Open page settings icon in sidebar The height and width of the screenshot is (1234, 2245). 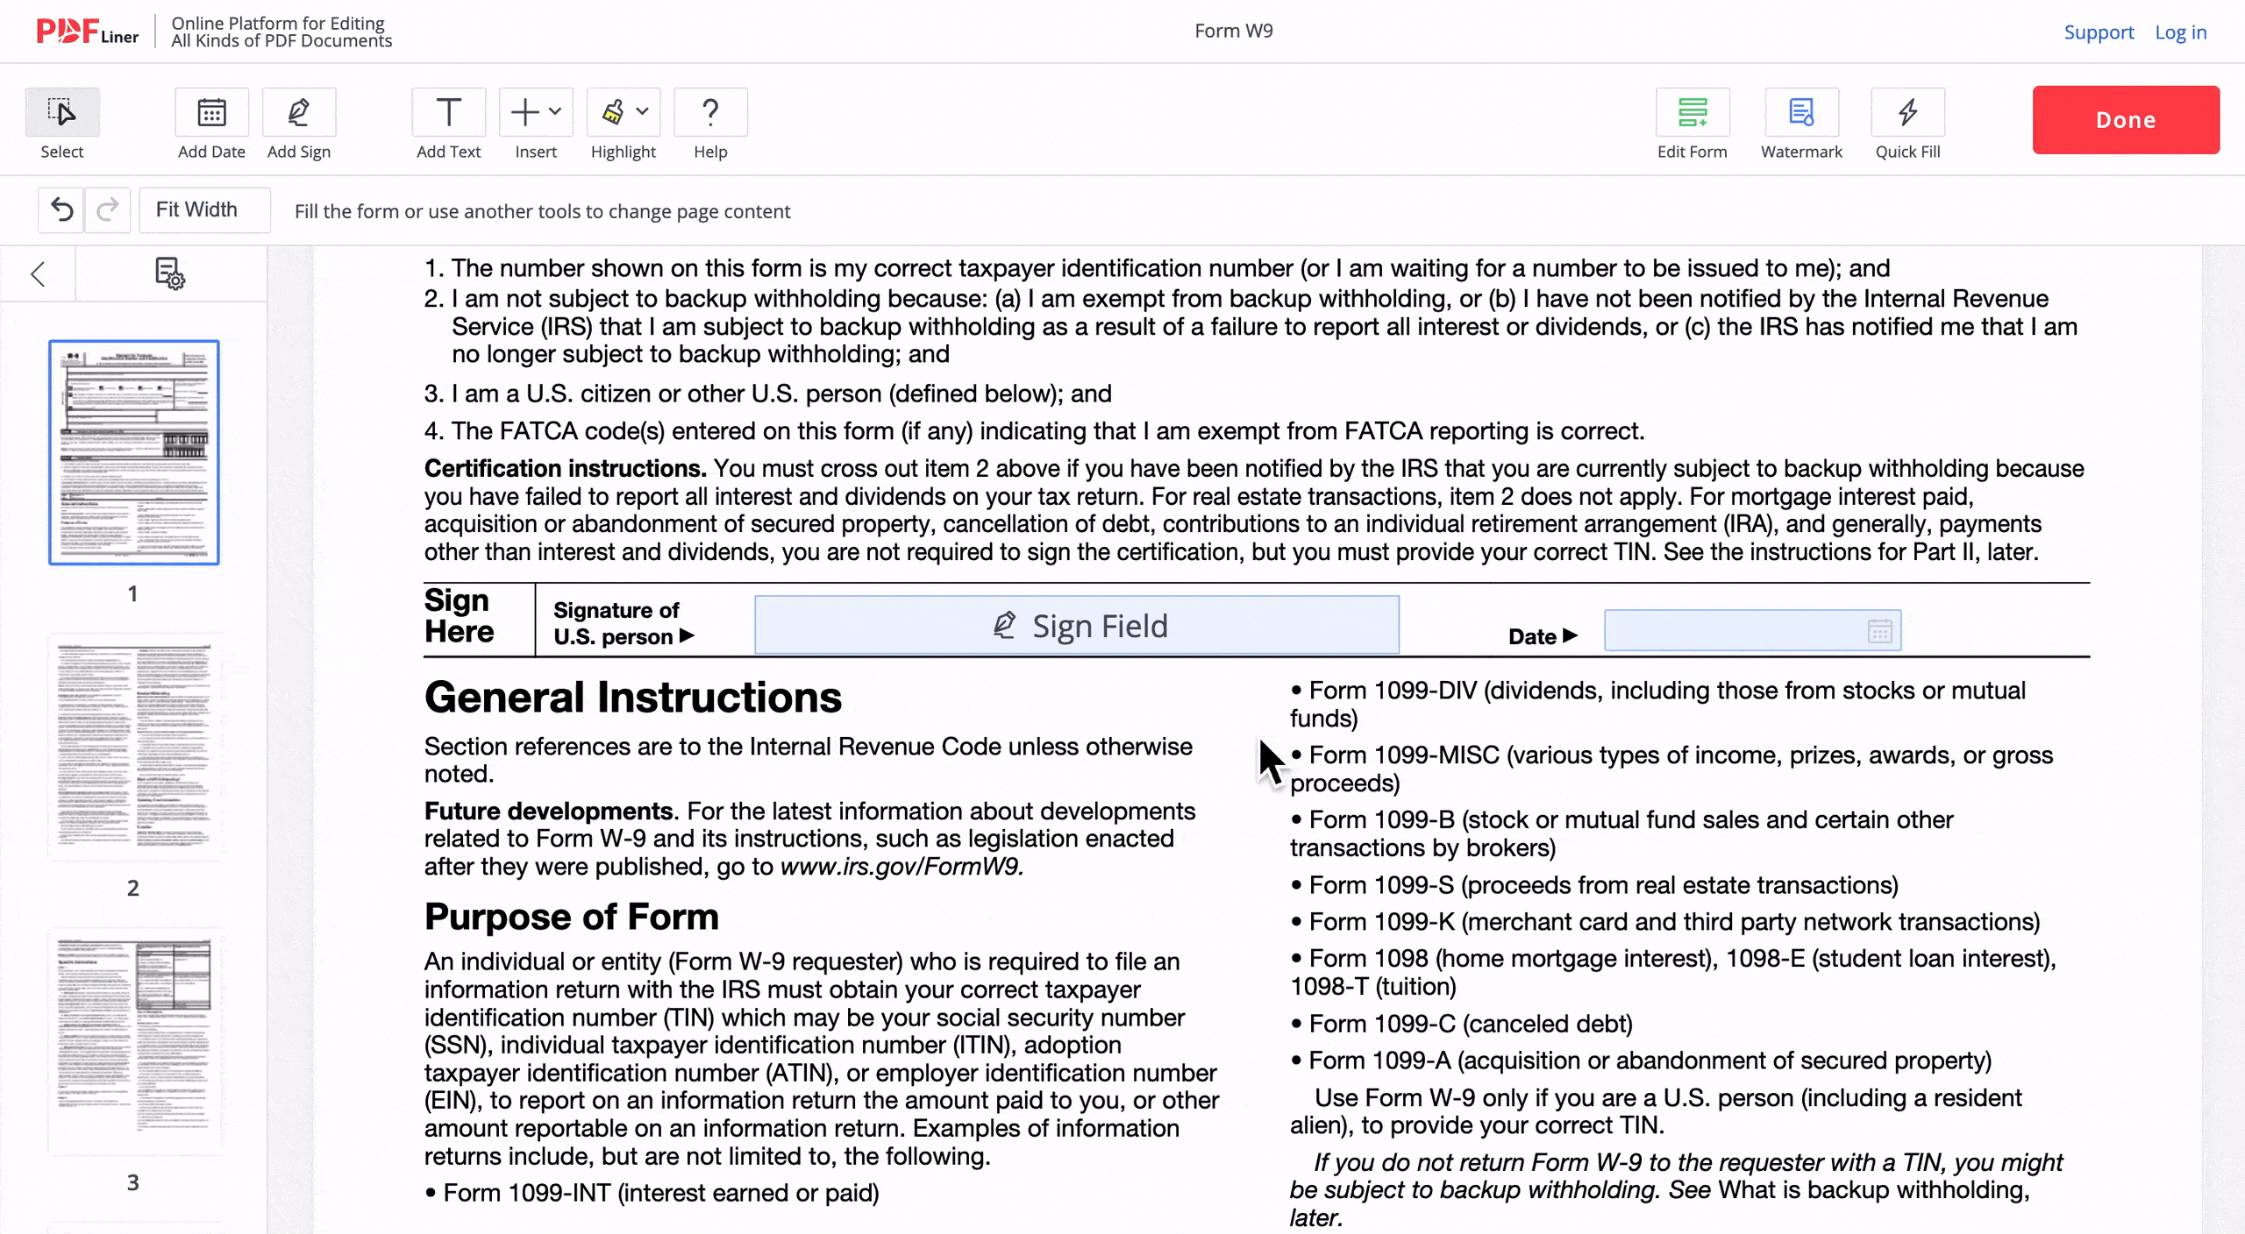(170, 273)
